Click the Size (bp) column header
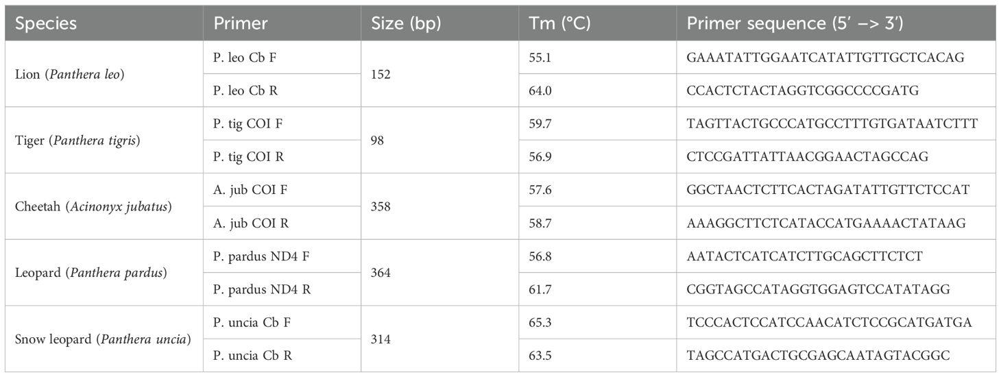This screenshot has height=377, width=1001. pos(406,23)
